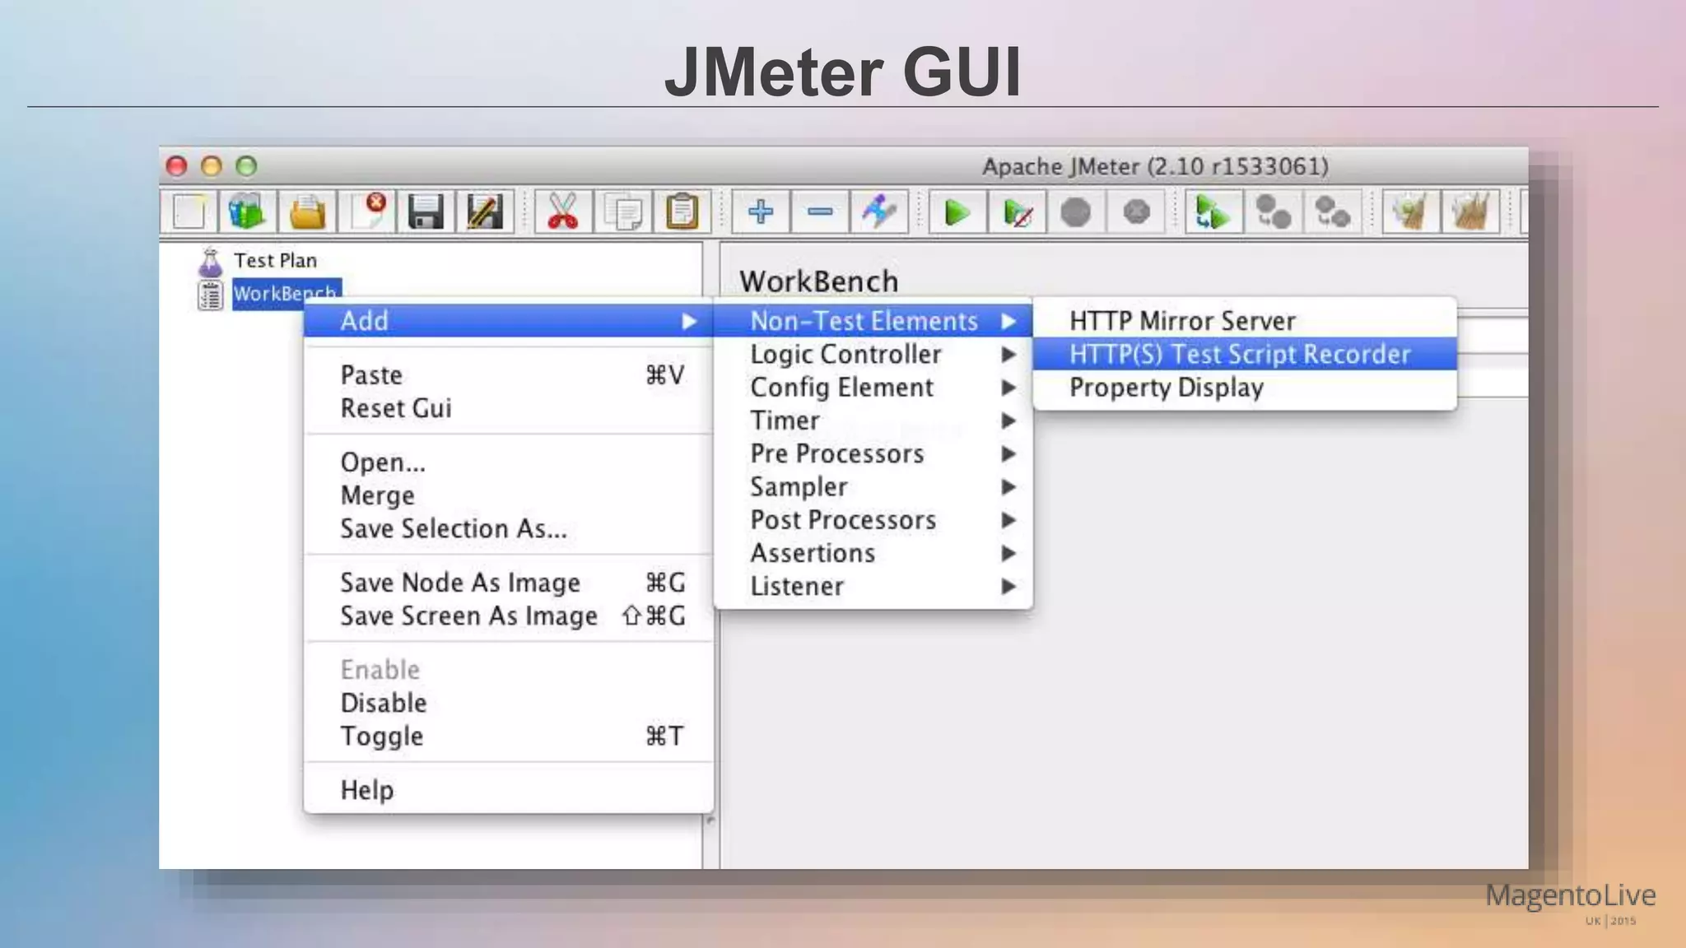This screenshot has width=1686, height=948.
Task: Choose Save Selection As... entry
Action: point(509,528)
